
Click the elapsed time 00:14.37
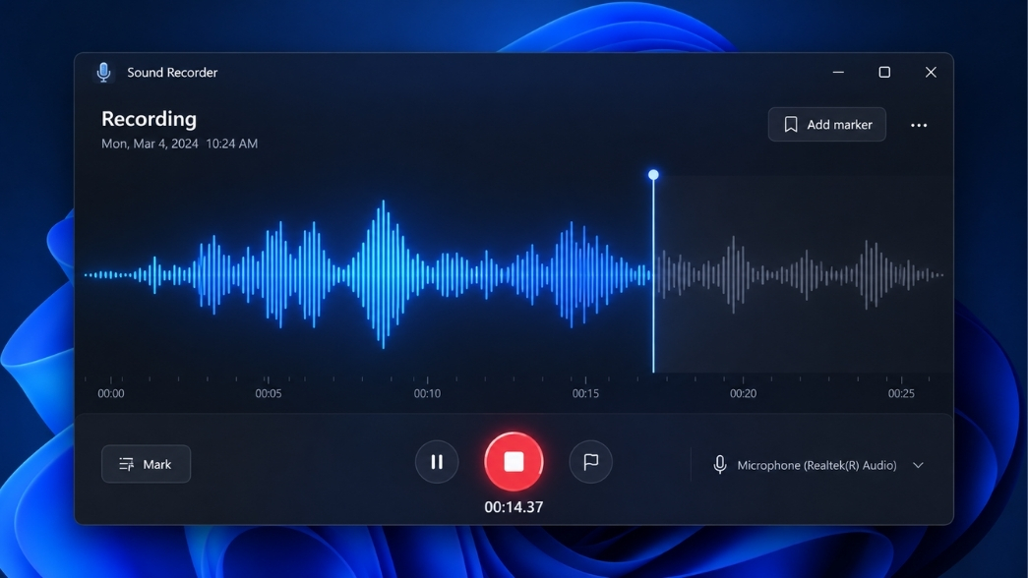pyautogui.click(x=514, y=507)
